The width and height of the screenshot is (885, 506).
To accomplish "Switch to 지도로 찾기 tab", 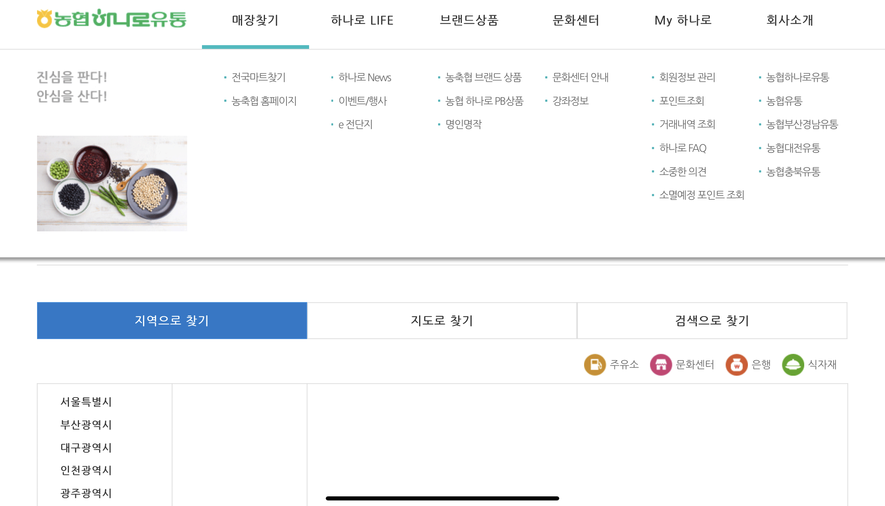I will pos(442,321).
